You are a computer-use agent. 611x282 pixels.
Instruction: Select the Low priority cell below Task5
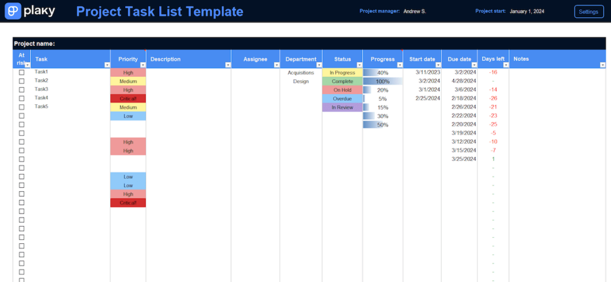(128, 116)
